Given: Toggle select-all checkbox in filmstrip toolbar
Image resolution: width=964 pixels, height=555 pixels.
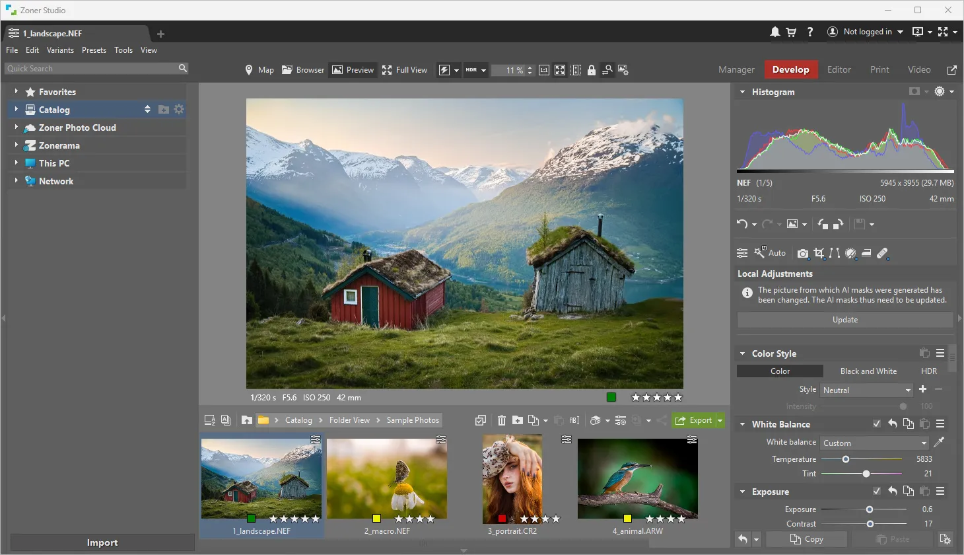Looking at the screenshot, I should pos(481,420).
